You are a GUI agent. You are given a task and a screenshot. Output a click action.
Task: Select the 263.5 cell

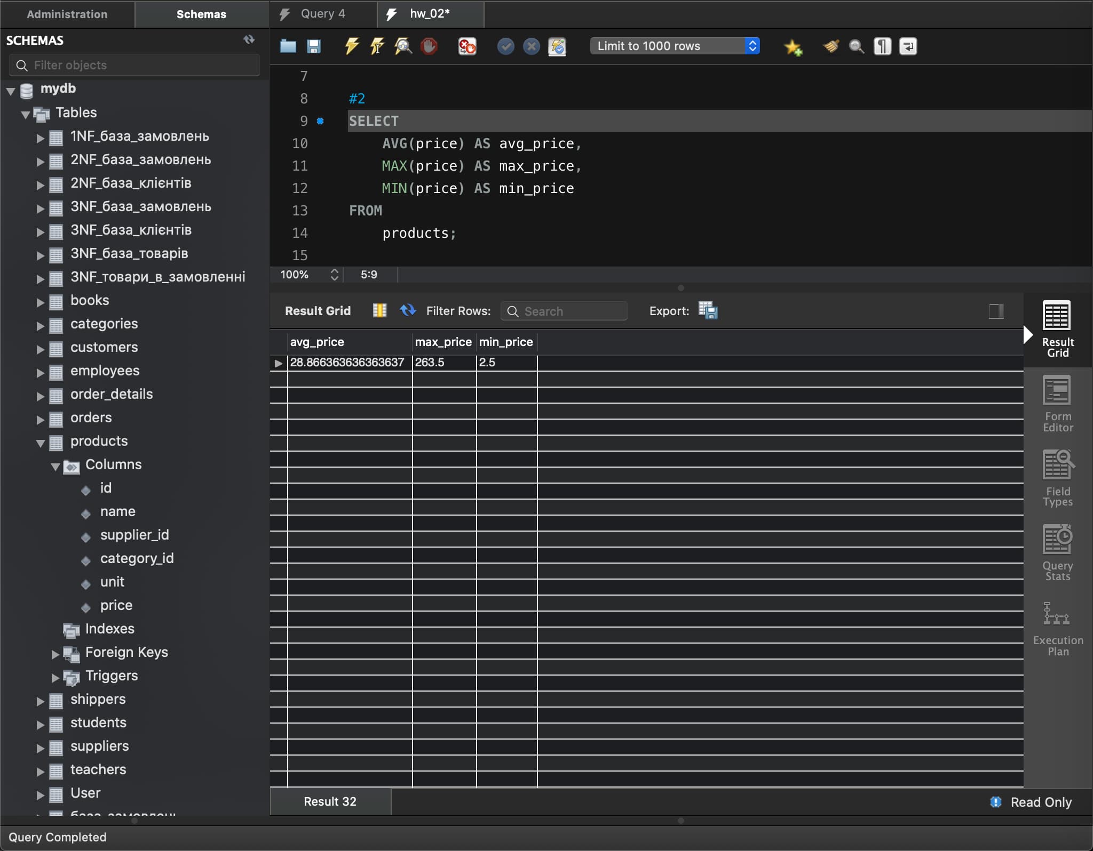444,363
